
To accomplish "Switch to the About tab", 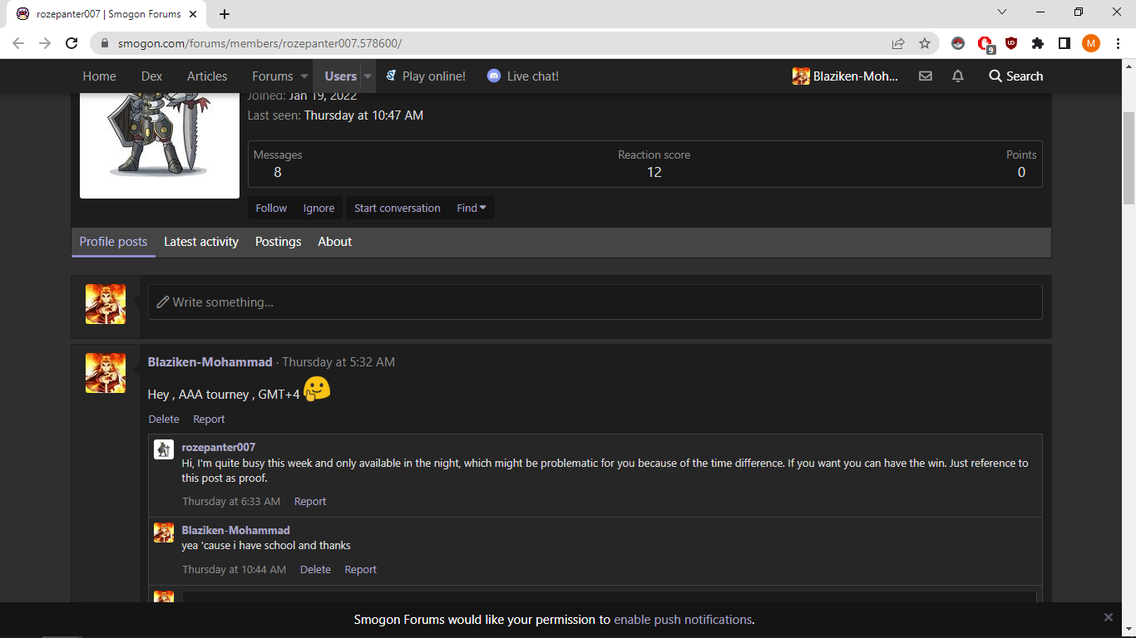I will click(334, 242).
